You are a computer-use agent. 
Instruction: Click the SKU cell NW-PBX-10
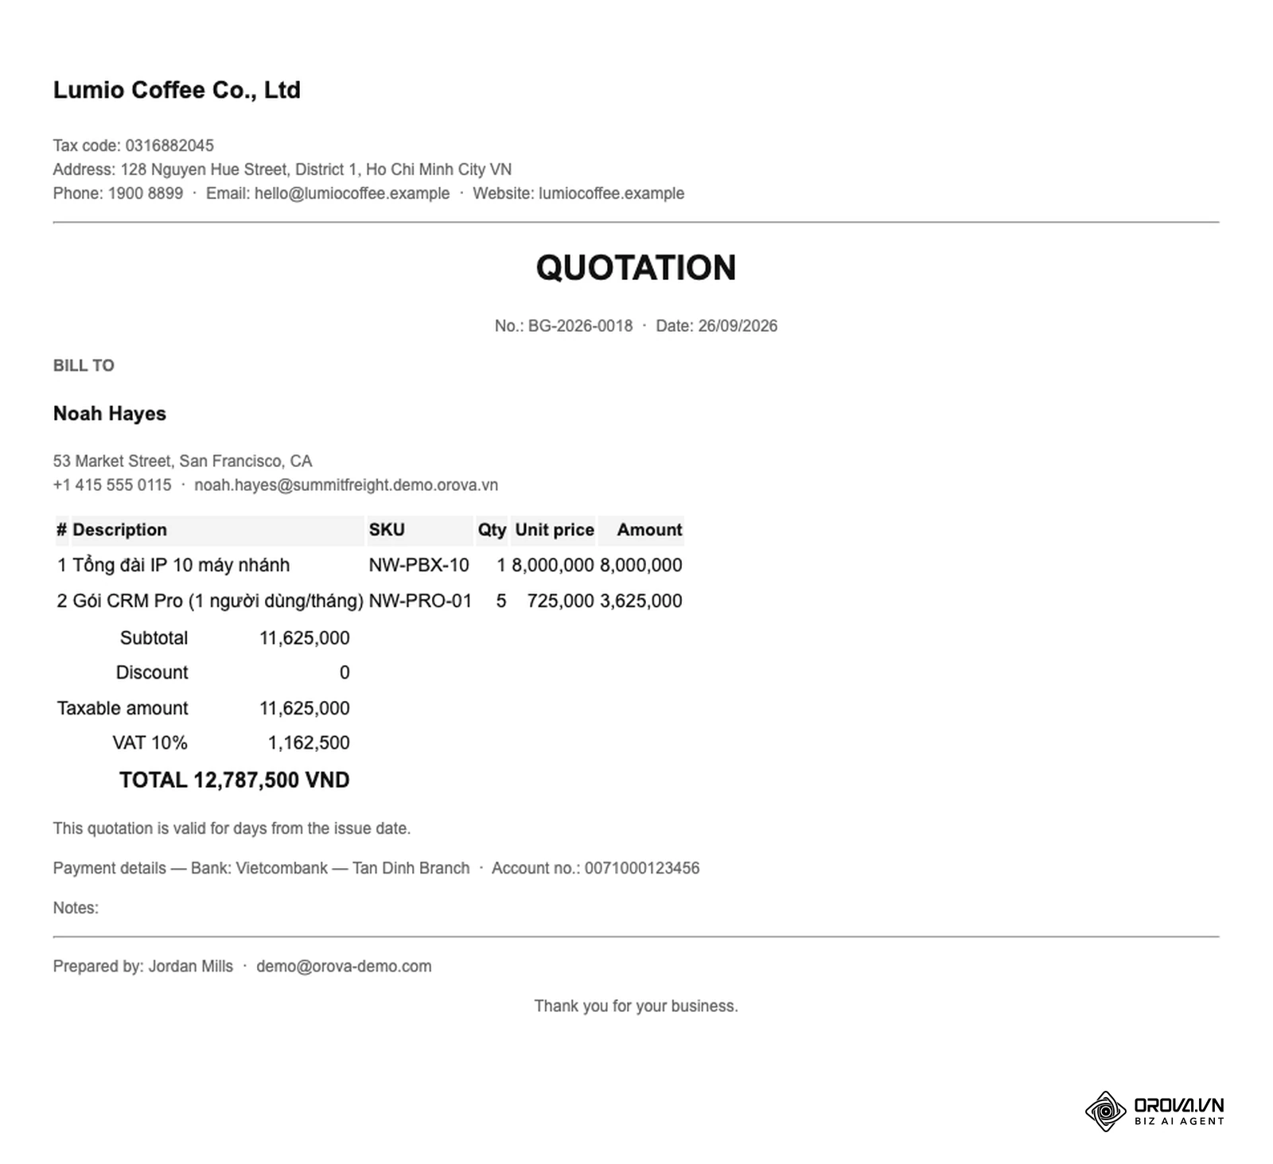tap(418, 565)
